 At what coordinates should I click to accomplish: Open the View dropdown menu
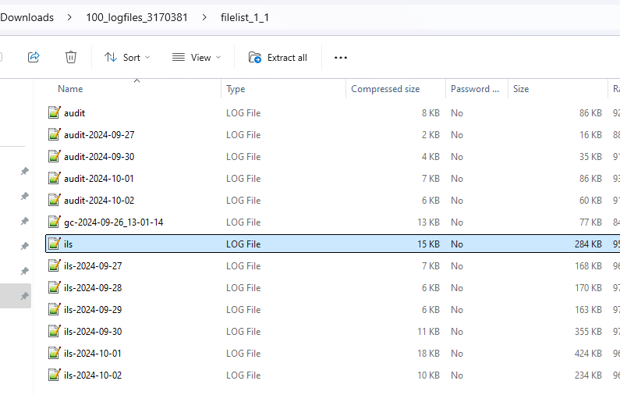197,57
